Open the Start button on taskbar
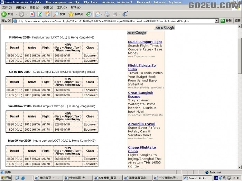 click(x=6, y=178)
